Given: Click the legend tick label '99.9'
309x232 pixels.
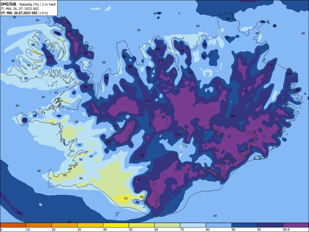Looking at the screenshot, I should tap(286, 230).
